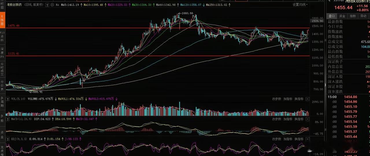Click the 1475.46 red resistance line label
The height and width of the screenshot is (156, 370).
pos(14,26)
